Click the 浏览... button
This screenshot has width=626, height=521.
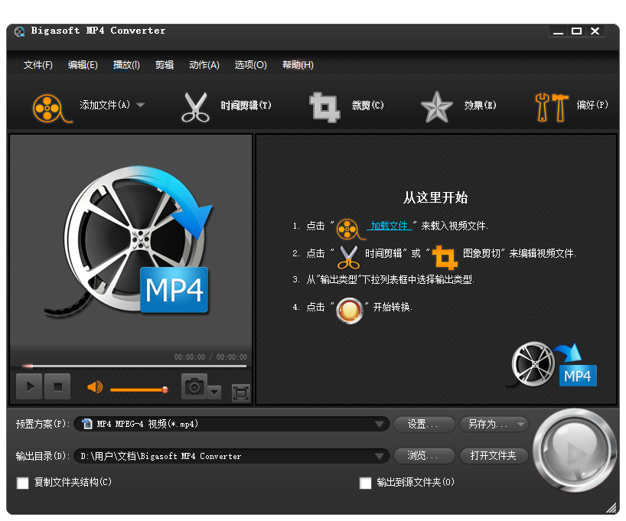tap(424, 455)
